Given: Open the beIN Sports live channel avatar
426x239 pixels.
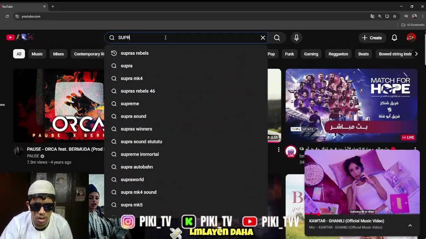Looking at the screenshot, I should 291,151.
